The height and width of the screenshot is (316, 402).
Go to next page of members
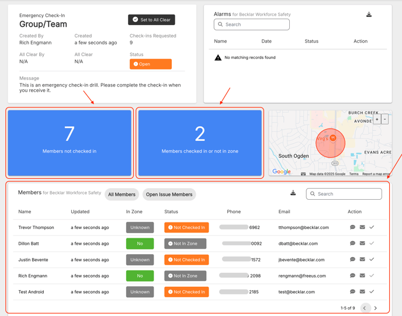(x=375, y=308)
